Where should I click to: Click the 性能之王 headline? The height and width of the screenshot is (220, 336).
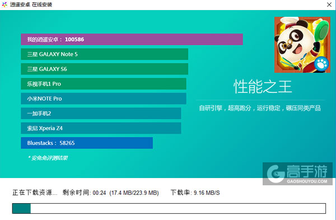pos(263,87)
